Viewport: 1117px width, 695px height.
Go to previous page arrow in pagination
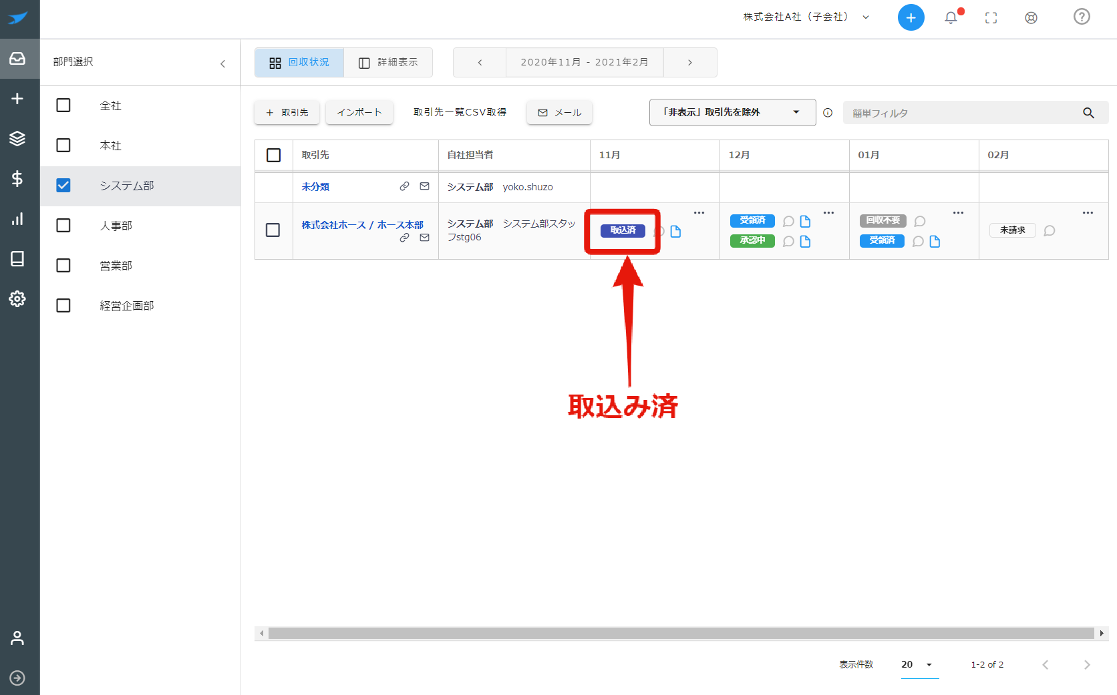[1046, 665]
